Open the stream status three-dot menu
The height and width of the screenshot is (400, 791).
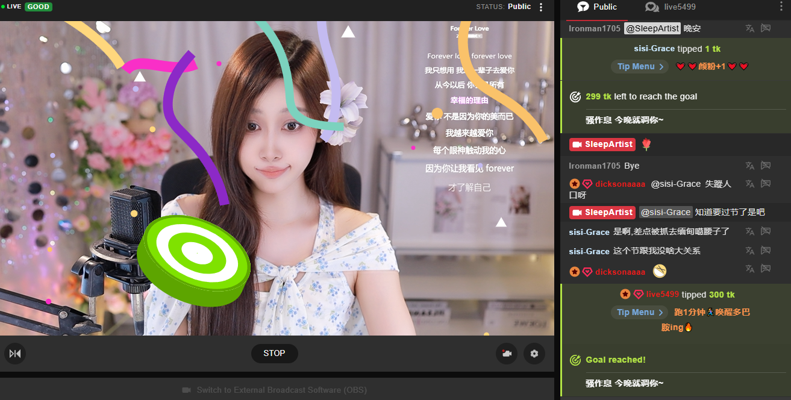(541, 7)
